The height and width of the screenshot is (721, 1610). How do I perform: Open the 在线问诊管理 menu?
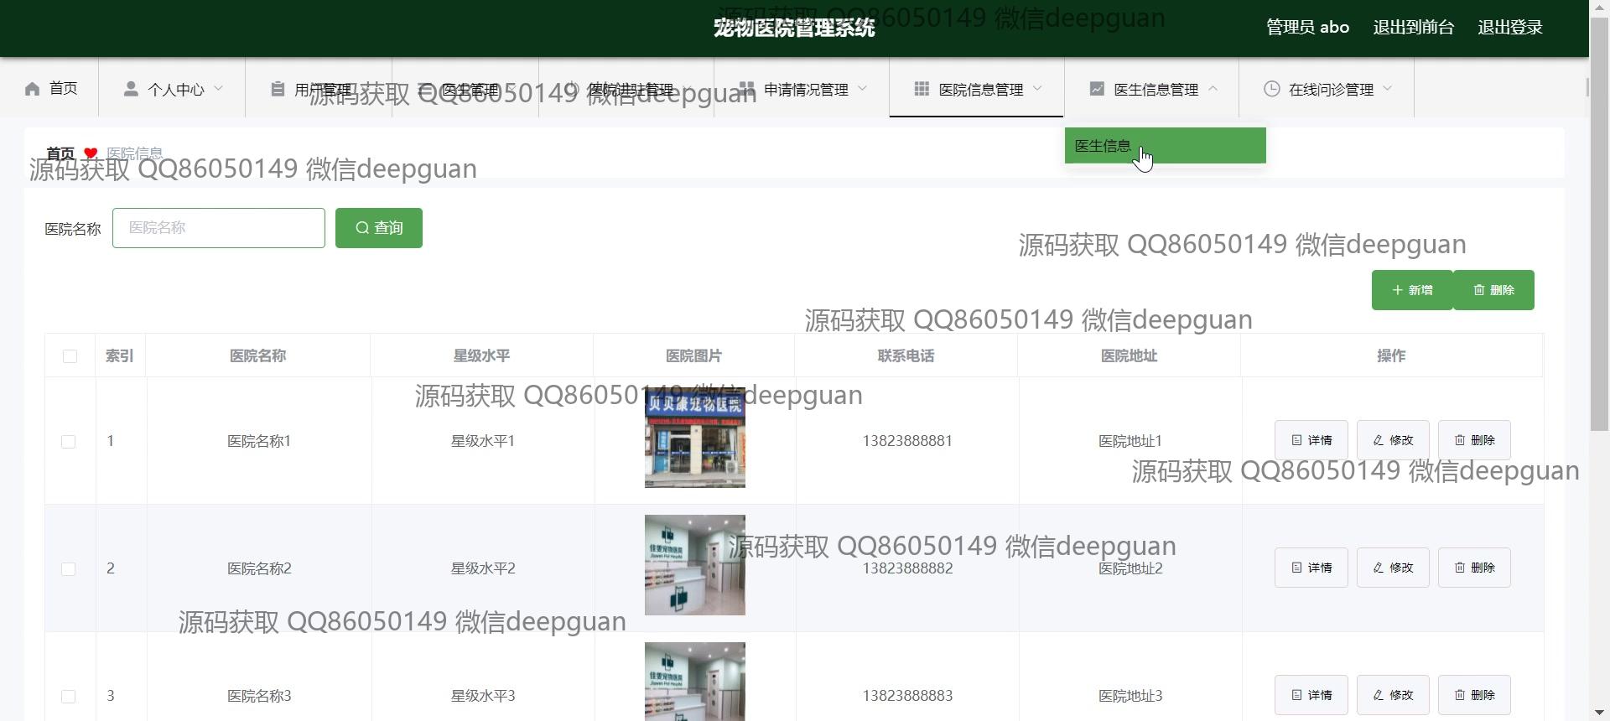pos(1330,89)
